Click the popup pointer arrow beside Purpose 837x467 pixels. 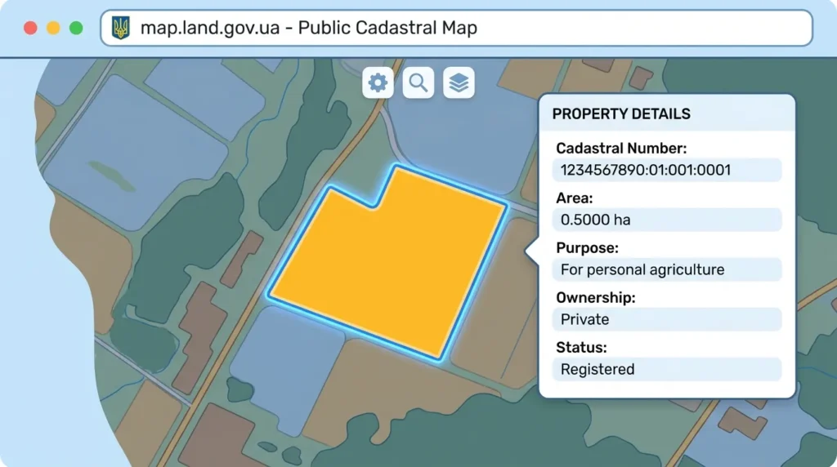pos(533,251)
